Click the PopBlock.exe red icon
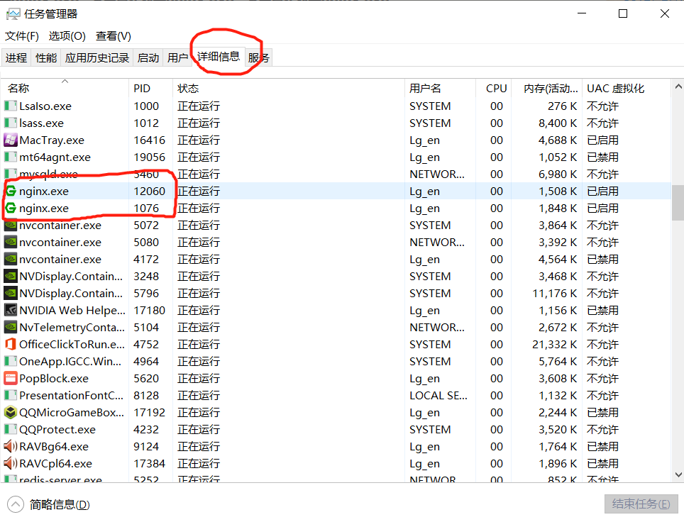The width and height of the screenshot is (684, 522). point(11,378)
